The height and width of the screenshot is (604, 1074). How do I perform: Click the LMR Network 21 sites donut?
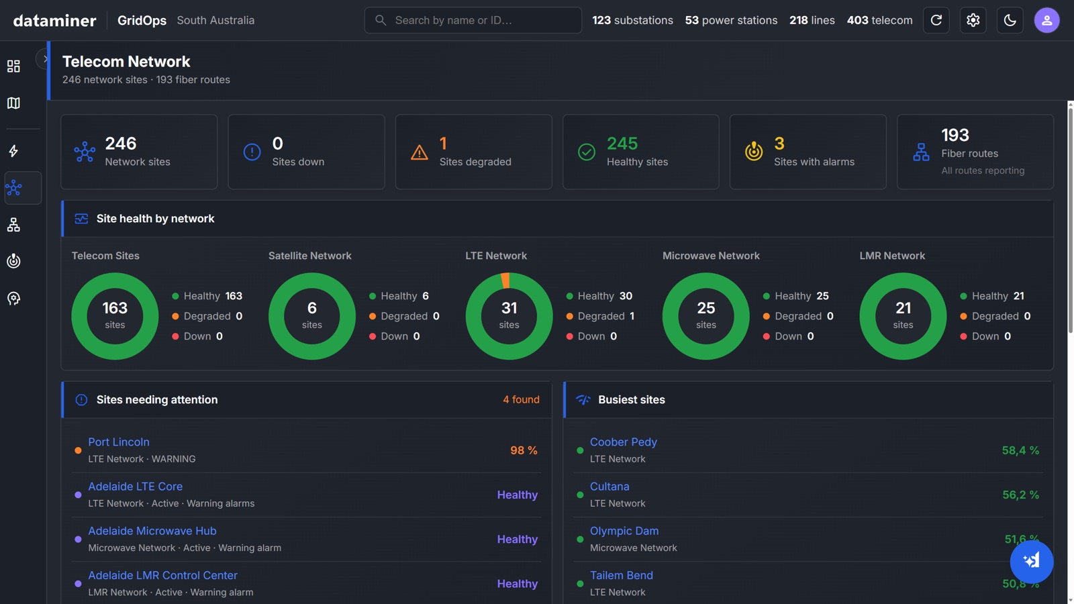(903, 315)
